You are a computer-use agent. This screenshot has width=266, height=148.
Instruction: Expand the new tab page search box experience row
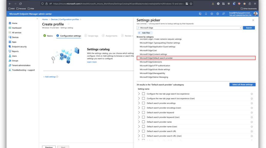[139, 94]
